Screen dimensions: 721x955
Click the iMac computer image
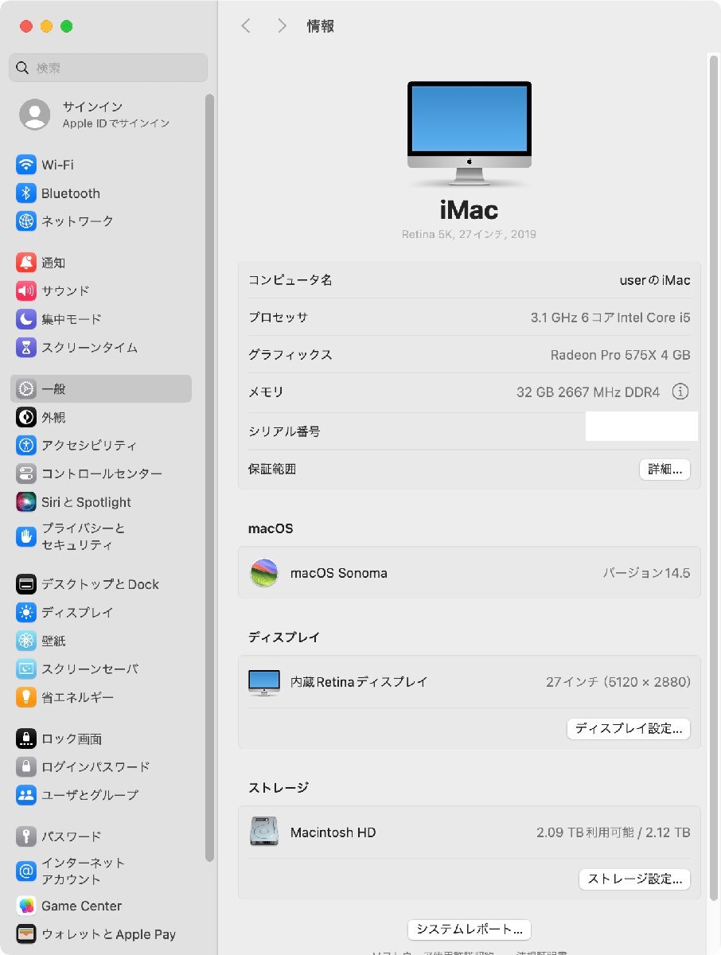tap(470, 134)
